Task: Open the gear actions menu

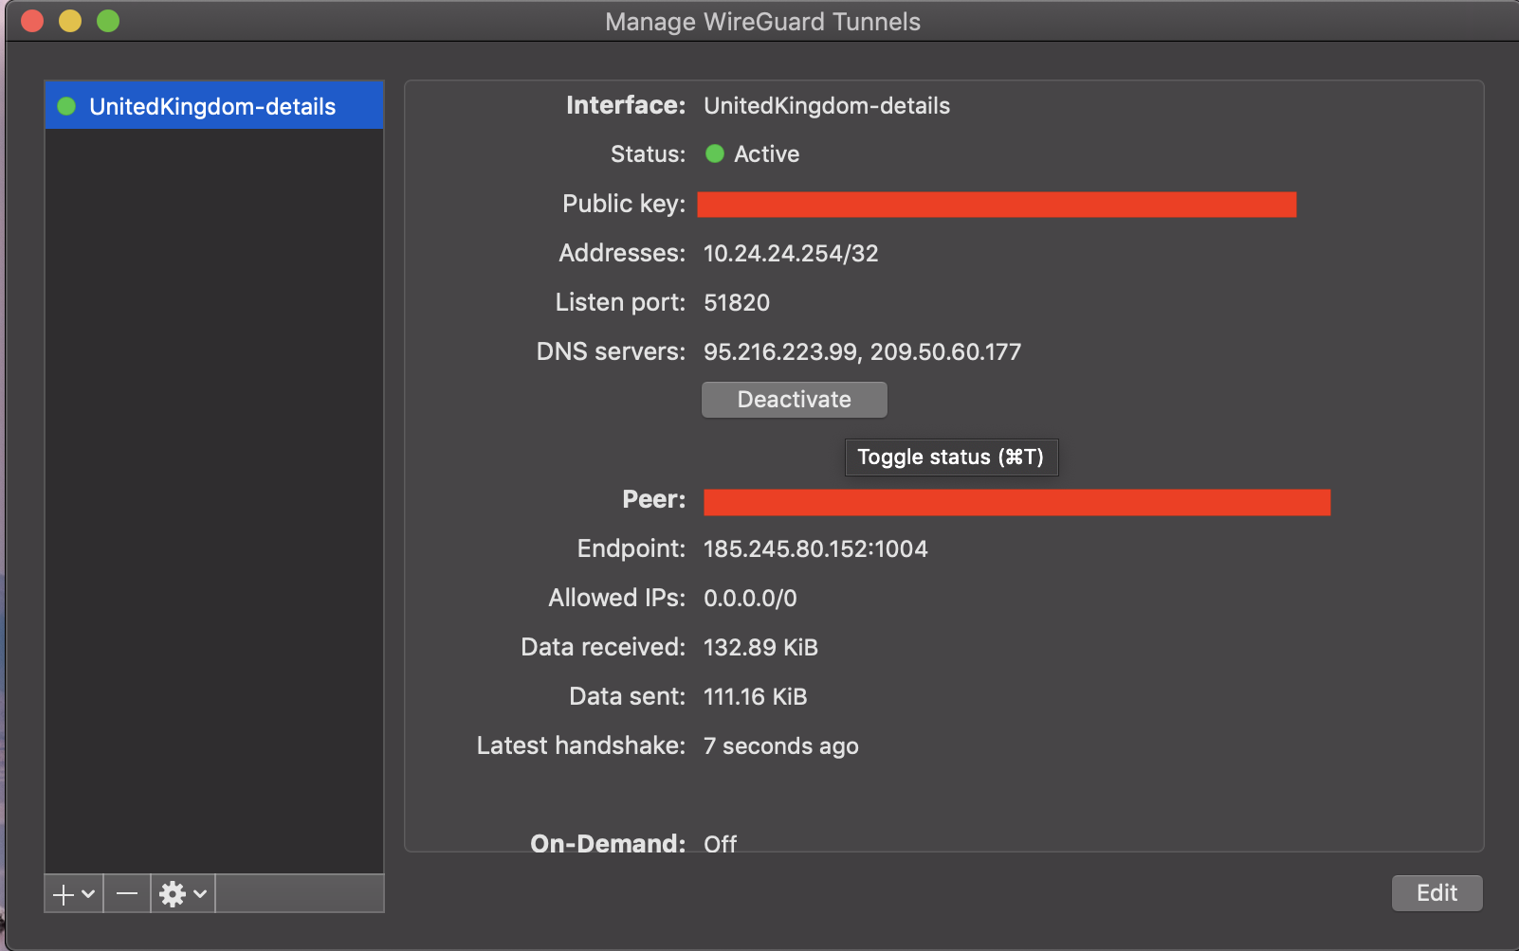Action: (183, 894)
